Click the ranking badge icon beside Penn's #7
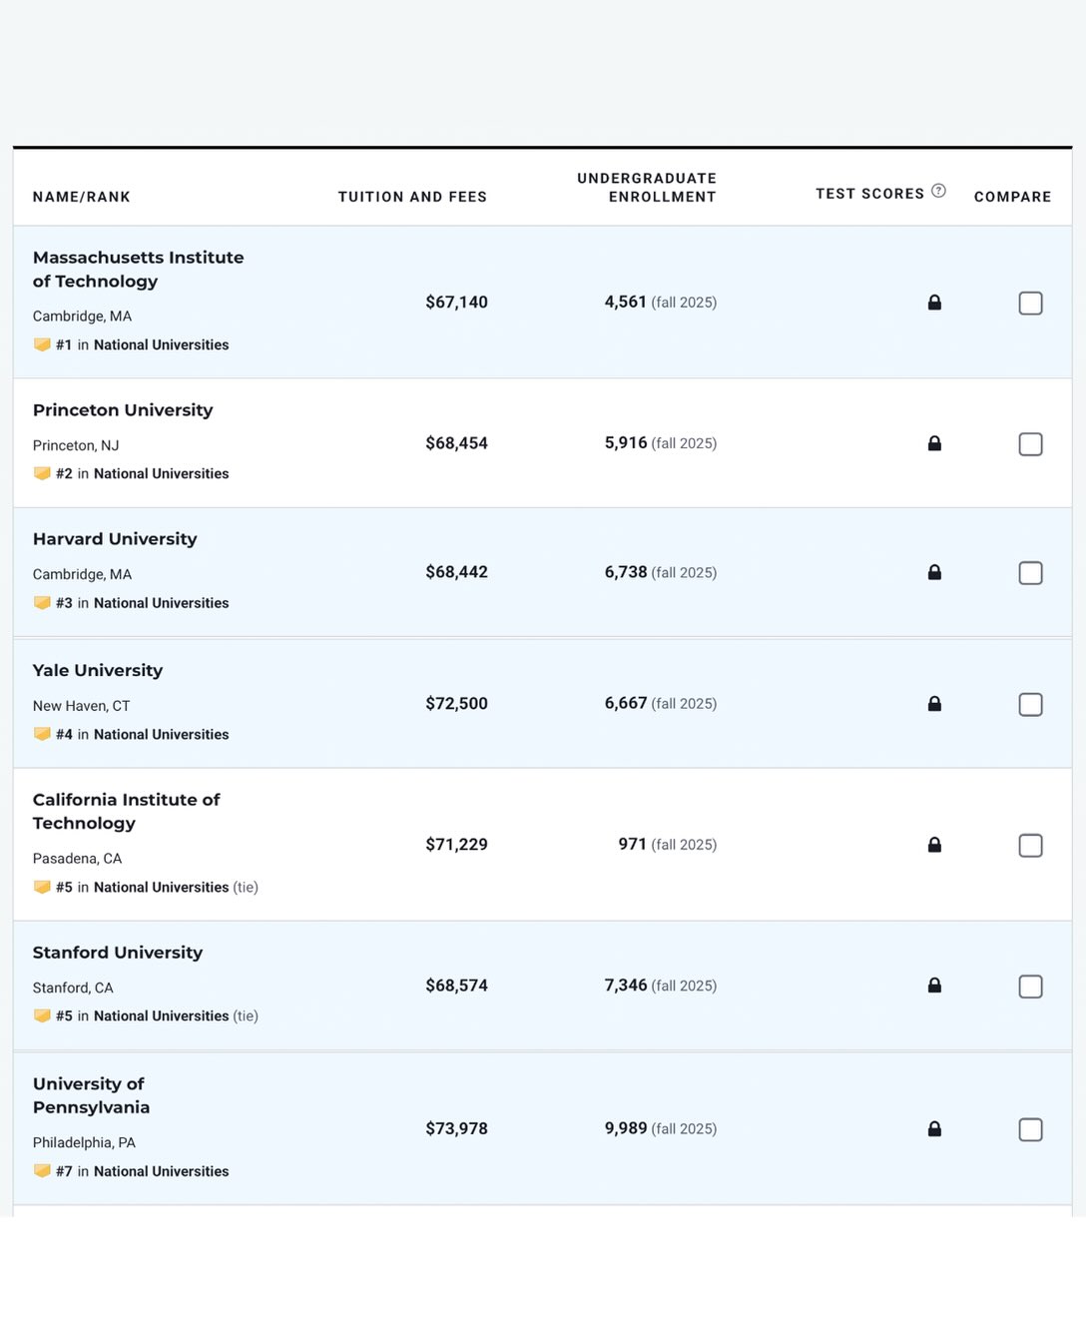The width and height of the screenshot is (1086, 1342). [42, 1171]
